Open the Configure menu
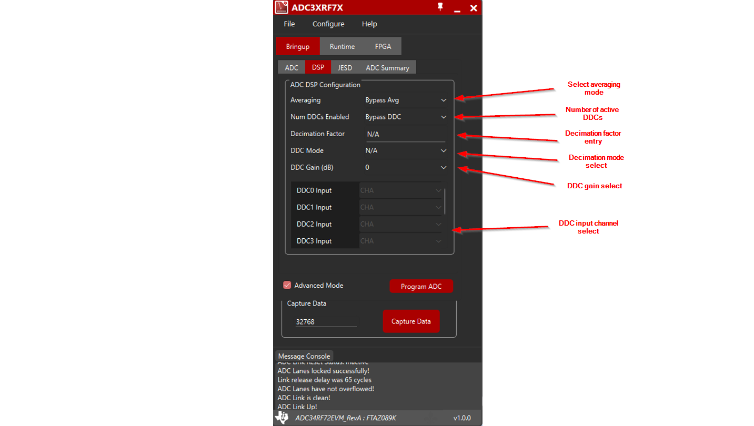This screenshot has width=754, height=426. [328, 24]
